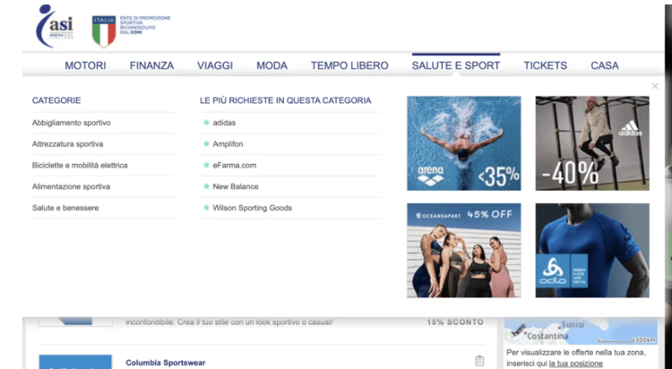
Task: Click the star icon beside eFarma.com
Action: pos(206,165)
